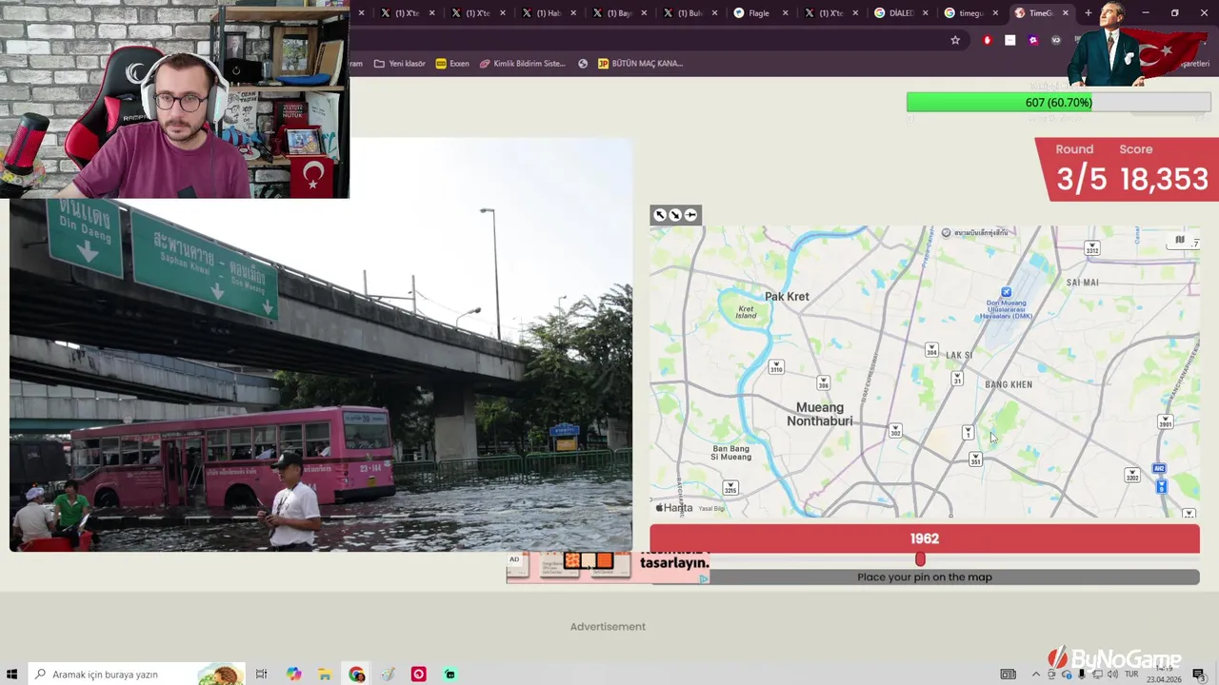The image size is (1219, 685).
Task: Switch to the (1) Bulv X browser tab
Action: pyautogui.click(x=689, y=13)
